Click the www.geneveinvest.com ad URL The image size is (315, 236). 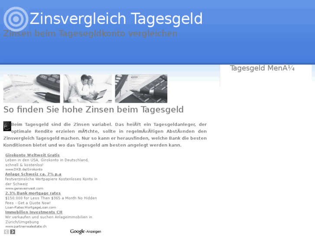24,188
